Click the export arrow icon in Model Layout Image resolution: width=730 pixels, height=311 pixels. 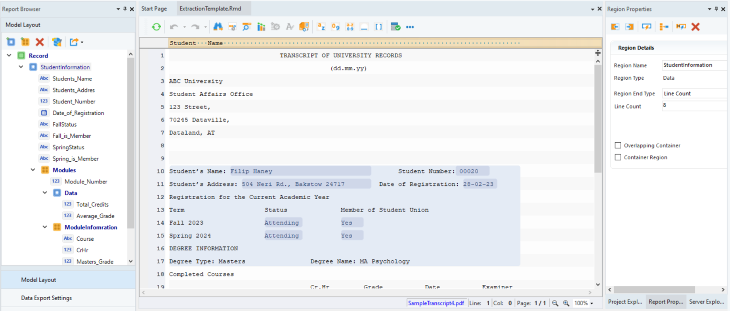[x=74, y=42]
